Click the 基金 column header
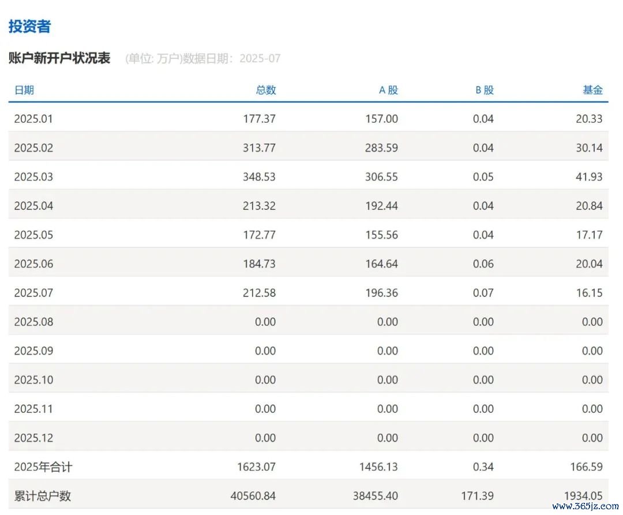The width and height of the screenshot is (623, 515). [592, 90]
